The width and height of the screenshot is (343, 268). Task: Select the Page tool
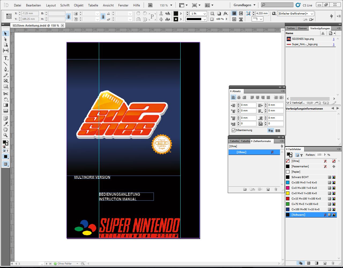click(5, 45)
